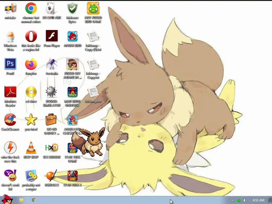
Task: Select the 'you tried' gold star icon
Action: click(x=31, y=120)
